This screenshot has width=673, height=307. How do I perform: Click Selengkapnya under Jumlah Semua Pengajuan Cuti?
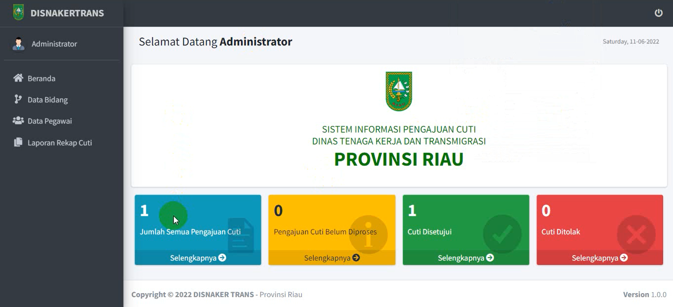tap(198, 258)
